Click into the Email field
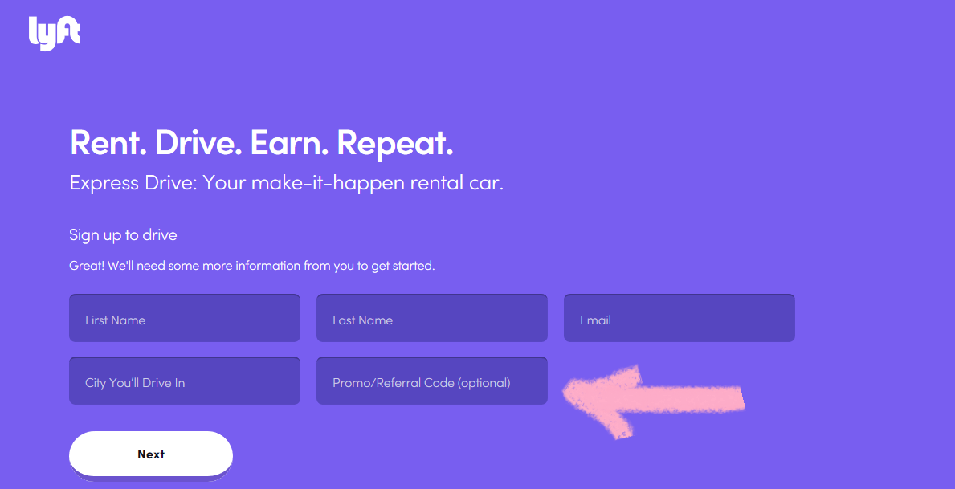Screen dimensions: 955x489 click(680, 319)
